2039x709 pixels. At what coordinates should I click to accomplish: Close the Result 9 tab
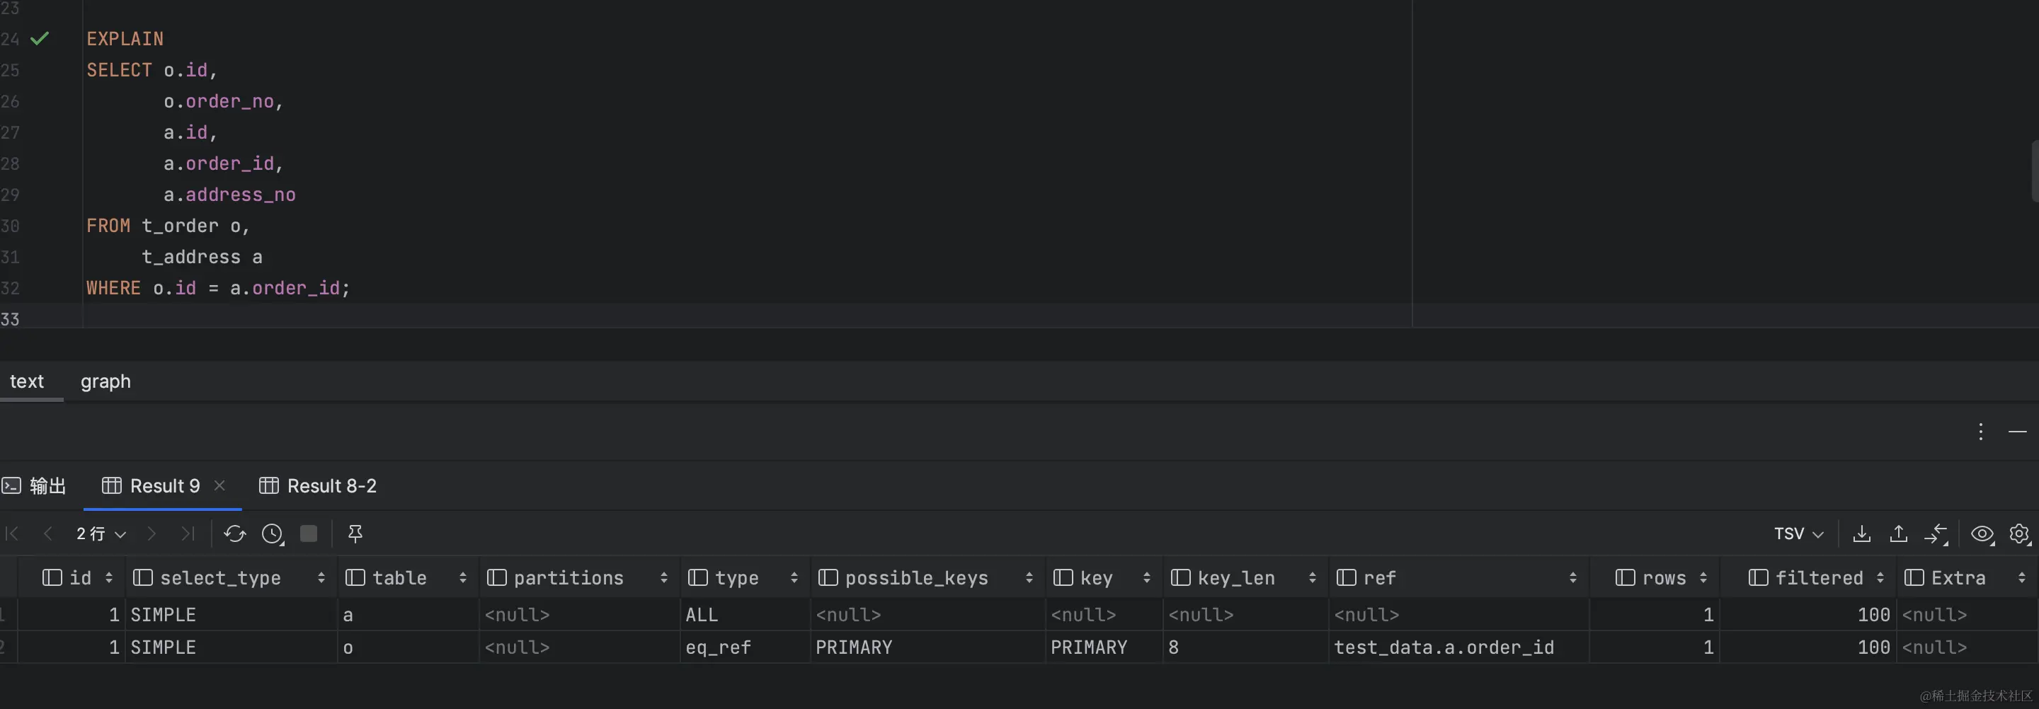pos(219,485)
